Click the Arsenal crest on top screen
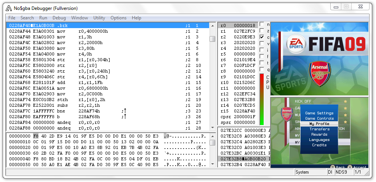 tap(320, 74)
